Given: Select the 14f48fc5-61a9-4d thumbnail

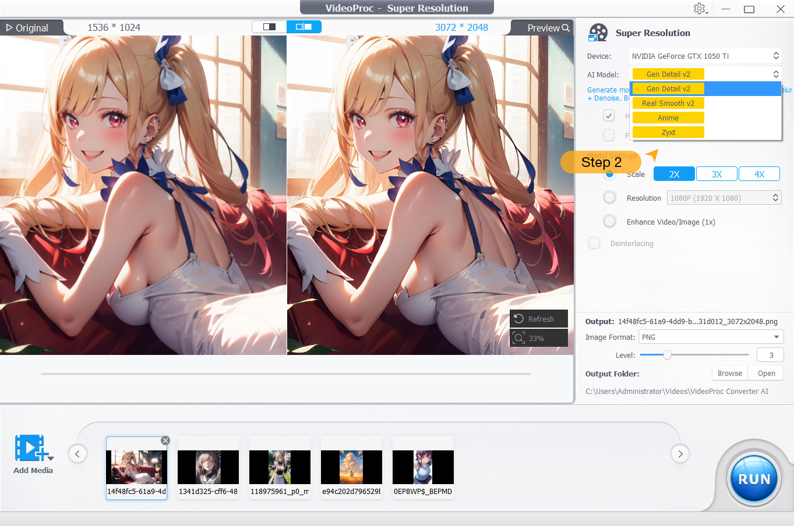Looking at the screenshot, I should [136, 468].
